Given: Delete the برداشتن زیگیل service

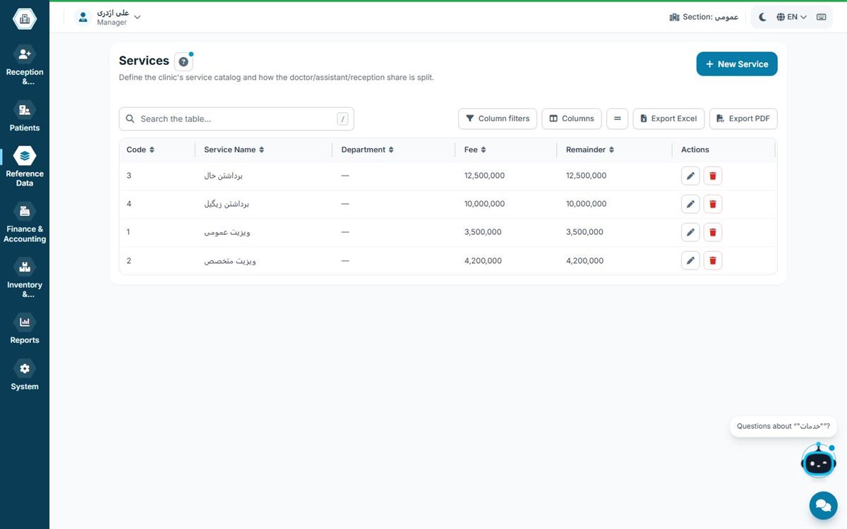Looking at the screenshot, I should [713, 205].
